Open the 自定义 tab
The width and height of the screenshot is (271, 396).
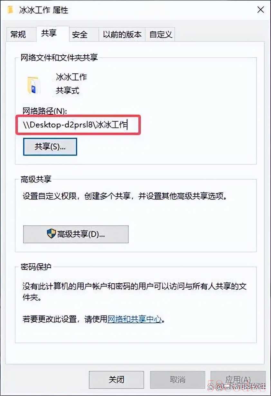(161, 34)
